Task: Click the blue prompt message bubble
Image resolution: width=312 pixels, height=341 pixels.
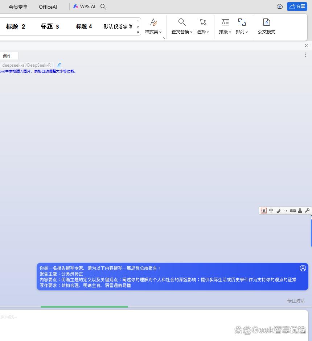Action: coord(172,276)
